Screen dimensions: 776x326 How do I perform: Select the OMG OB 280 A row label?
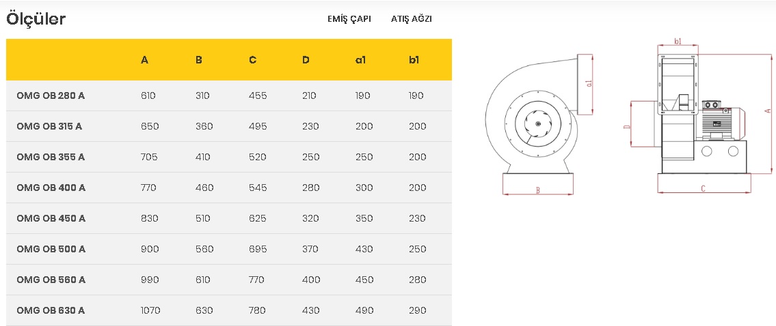tap(51, 96)
